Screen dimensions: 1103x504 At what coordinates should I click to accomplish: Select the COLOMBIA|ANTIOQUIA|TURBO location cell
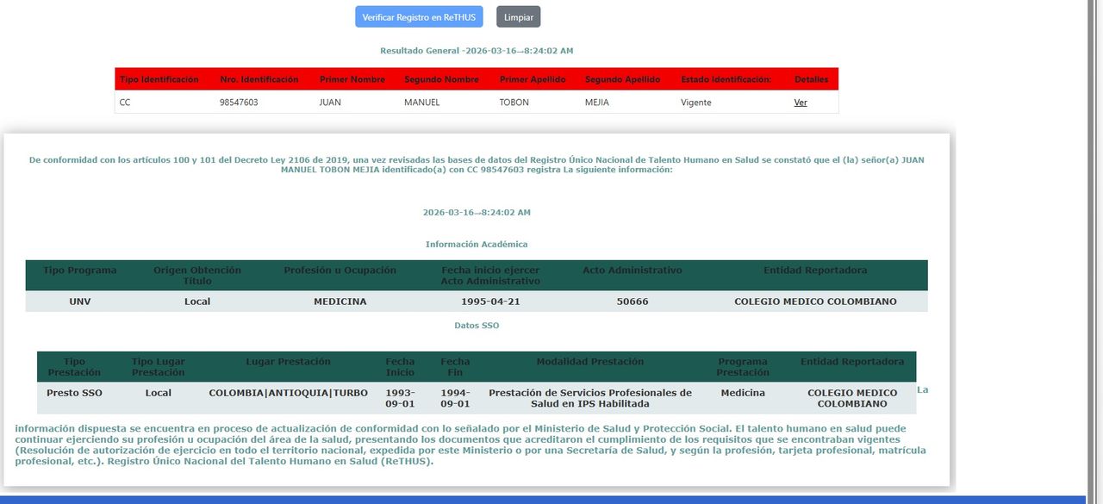point(288,393)
